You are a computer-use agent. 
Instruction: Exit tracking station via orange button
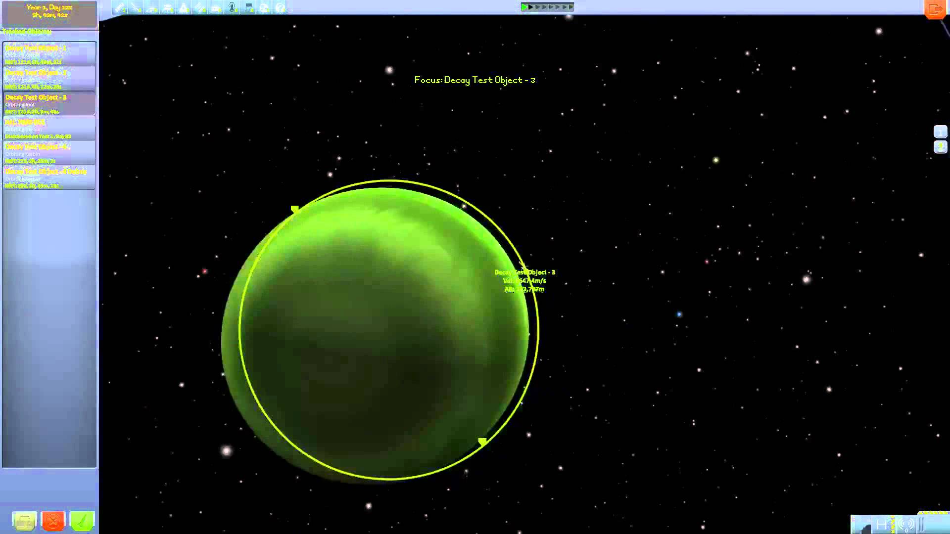click(x=935, y=9)
